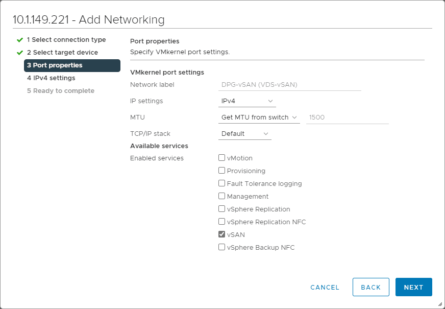445x309 pixels.
Task: Uncheck the vSAN service checkbox
Action: [x=222, y=234]
